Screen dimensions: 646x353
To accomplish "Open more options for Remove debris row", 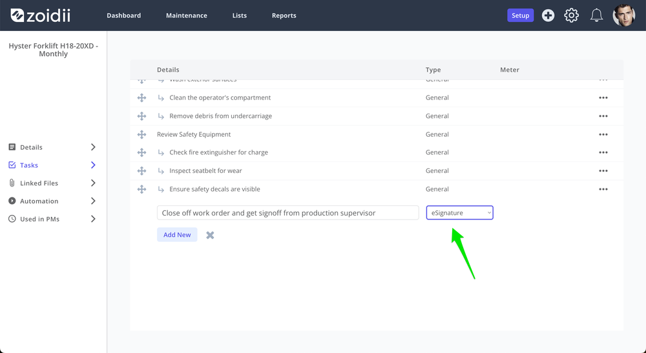I will pyautogui.click(x=603, y=116).
